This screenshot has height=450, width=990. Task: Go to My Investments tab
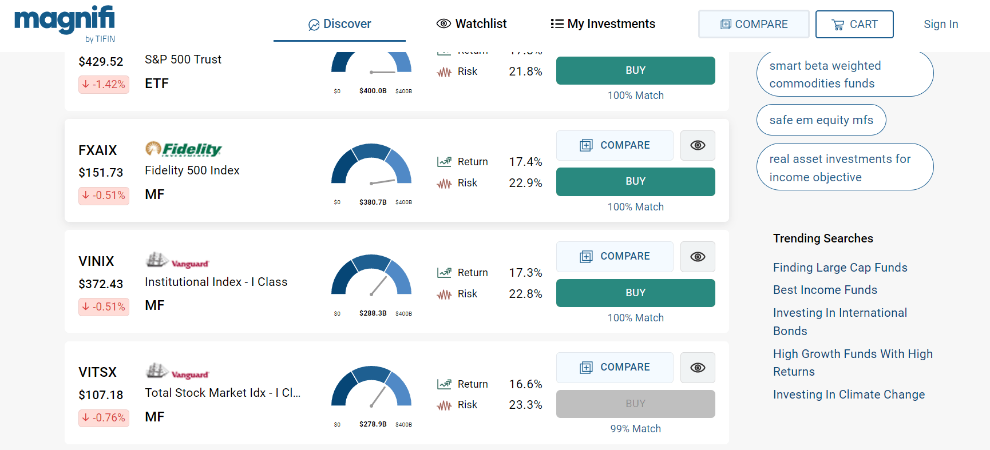click(x=603, y=24)
